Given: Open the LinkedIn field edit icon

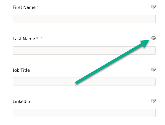Looking at the screenshot, I should pyautogui.click(x=154, y=101).
